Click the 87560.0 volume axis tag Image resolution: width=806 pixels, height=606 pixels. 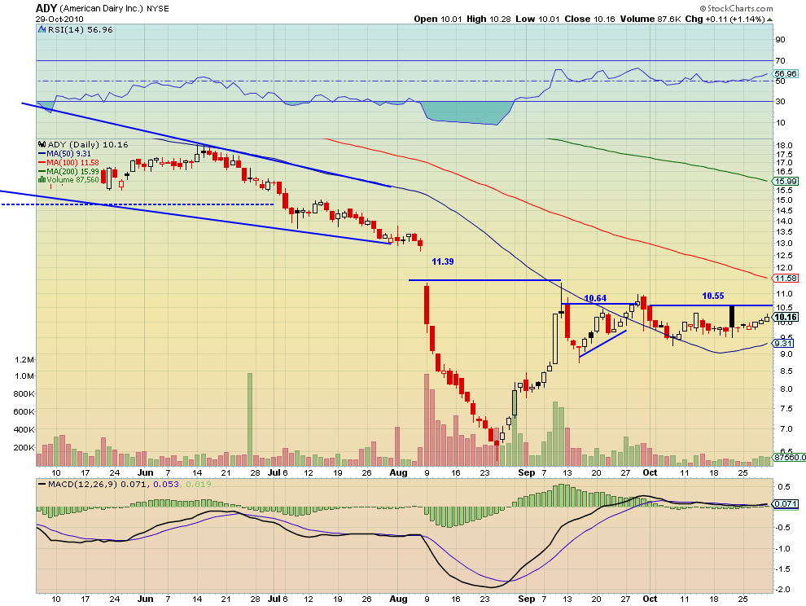pos(790,457)
